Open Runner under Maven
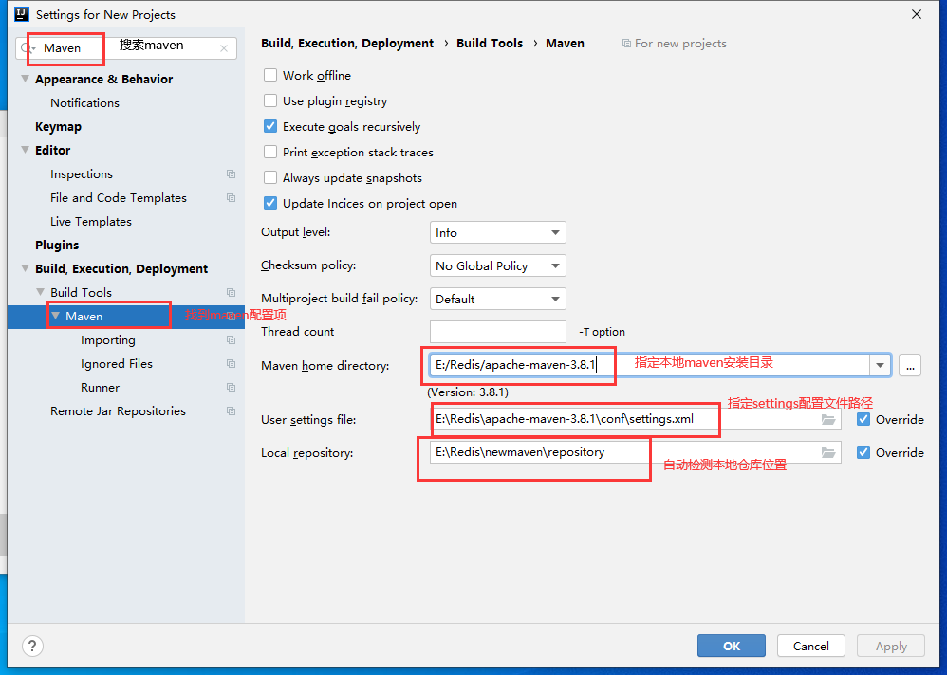 pos(101,387)
